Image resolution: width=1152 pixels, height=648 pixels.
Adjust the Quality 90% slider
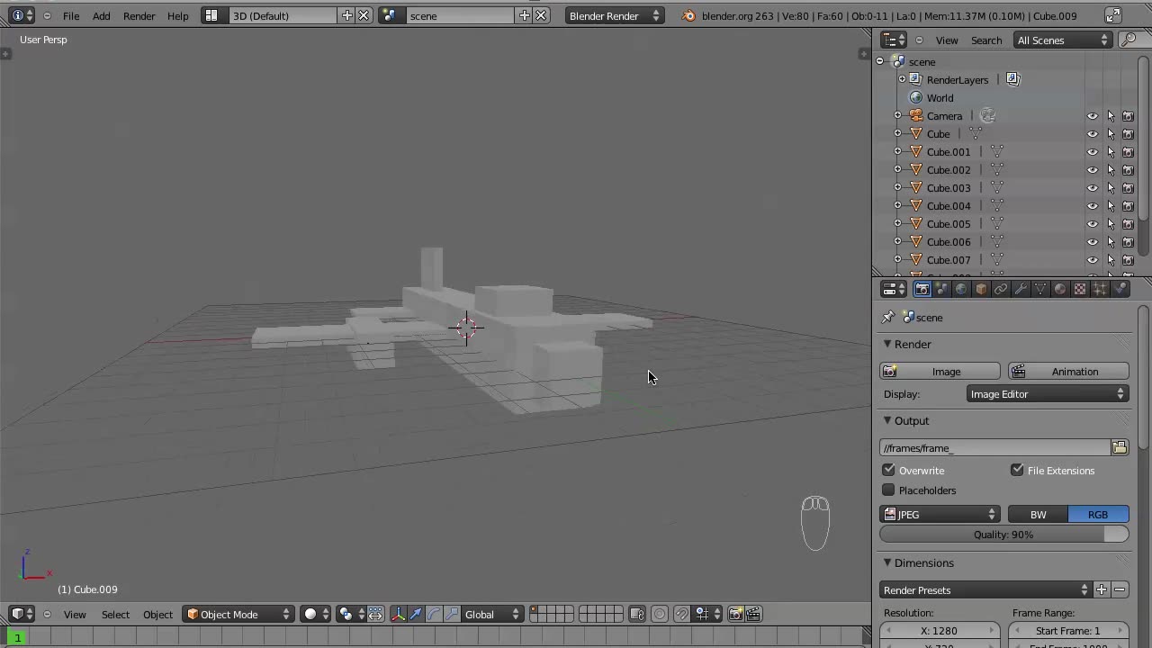coord(1003,535)
